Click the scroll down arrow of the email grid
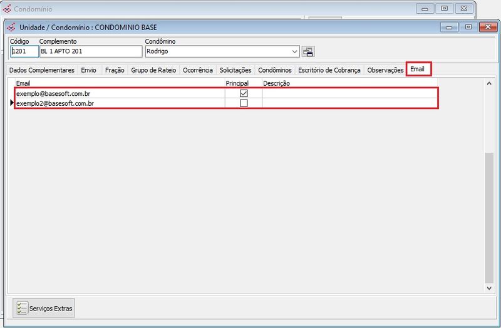 point(488,288)
